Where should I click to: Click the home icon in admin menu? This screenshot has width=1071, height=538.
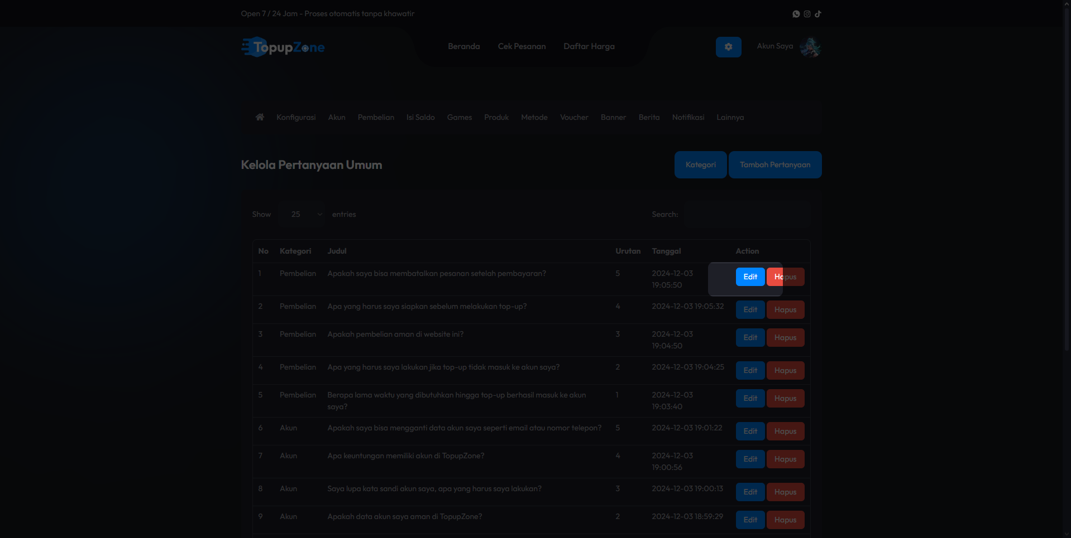click(x=260, y=117)
